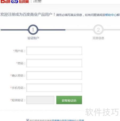Click the 手机号码 field label

(x=18, y=88)
